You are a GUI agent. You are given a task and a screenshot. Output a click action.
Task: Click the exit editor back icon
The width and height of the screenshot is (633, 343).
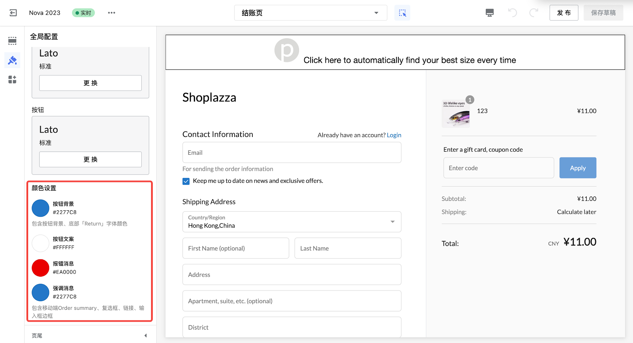(x=13, y=13)
